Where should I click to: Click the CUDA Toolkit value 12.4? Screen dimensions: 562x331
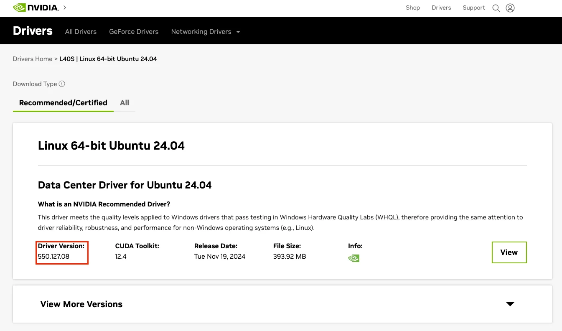pos(121,257)
